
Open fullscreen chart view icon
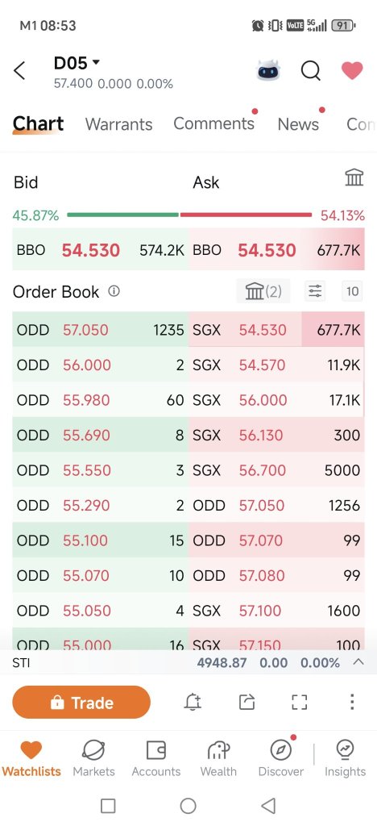click(x=299, y=702)
